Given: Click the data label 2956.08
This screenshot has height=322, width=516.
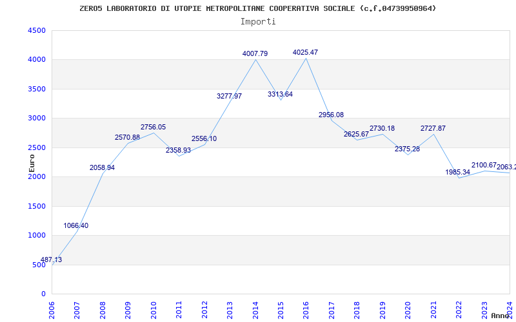Looking at the screenshot, I should click(331, 115).
